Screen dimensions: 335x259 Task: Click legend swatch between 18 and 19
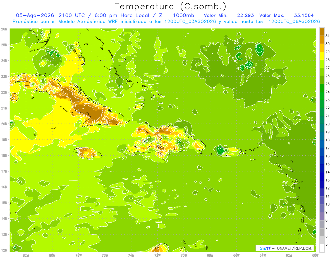click(322, 136)
